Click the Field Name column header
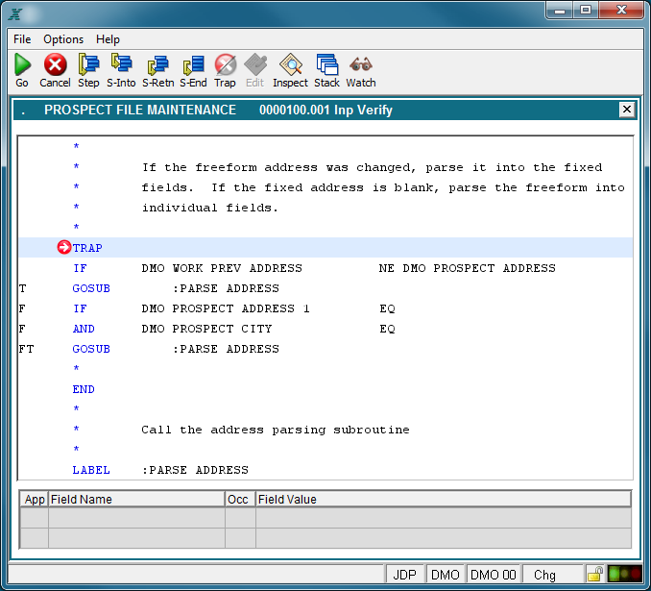The width and height of the screenshot is (651, 591). [134, 500]
